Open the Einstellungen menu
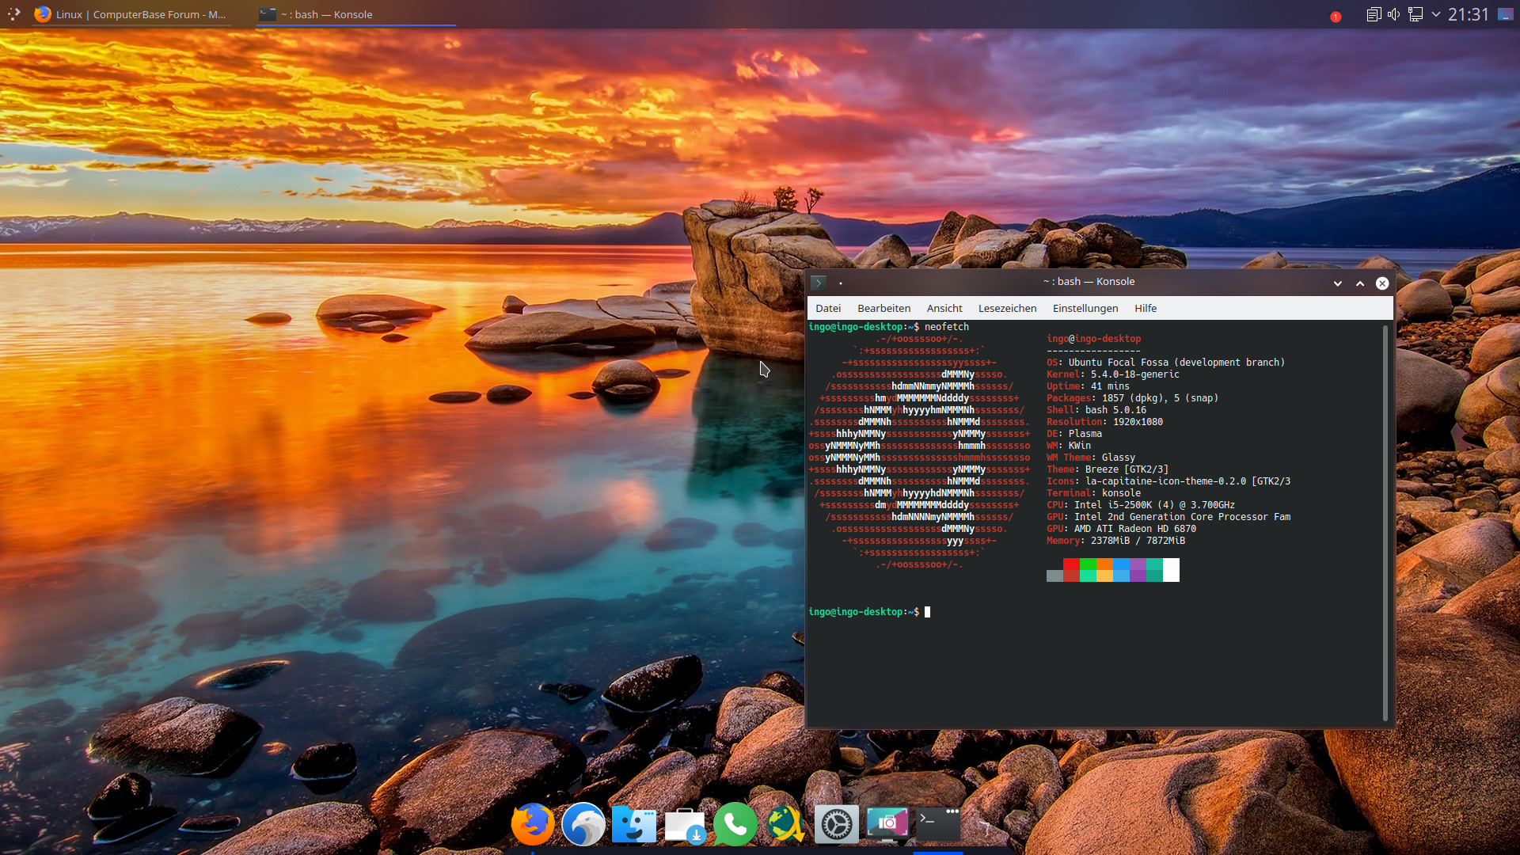This screenshot has height=855, width=1520. (x=1085, y=308)
